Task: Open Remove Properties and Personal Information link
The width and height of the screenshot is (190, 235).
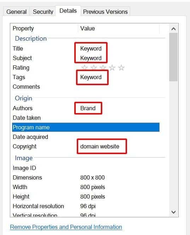Action: pos(66,227)
